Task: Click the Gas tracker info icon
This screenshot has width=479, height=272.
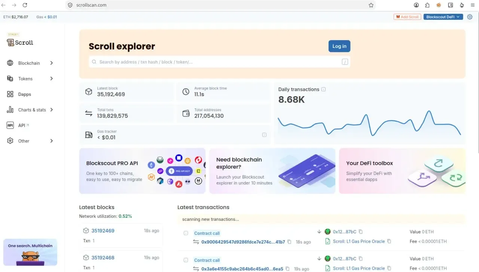Action: pos(264,135)
